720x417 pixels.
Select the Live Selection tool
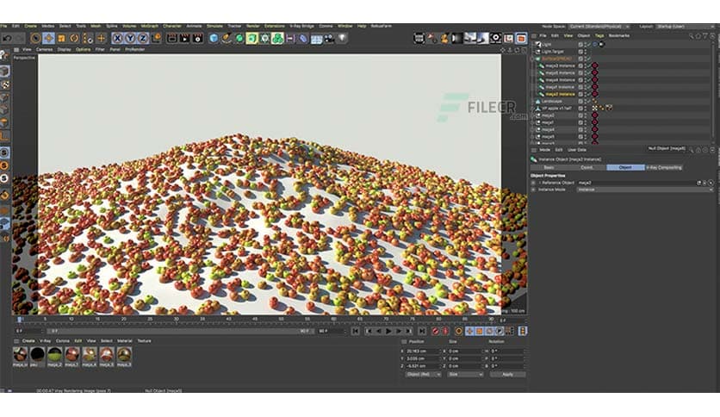[35, 39]
